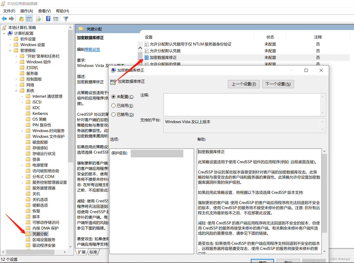Select the 已禁用 radio button

point(114,114)
